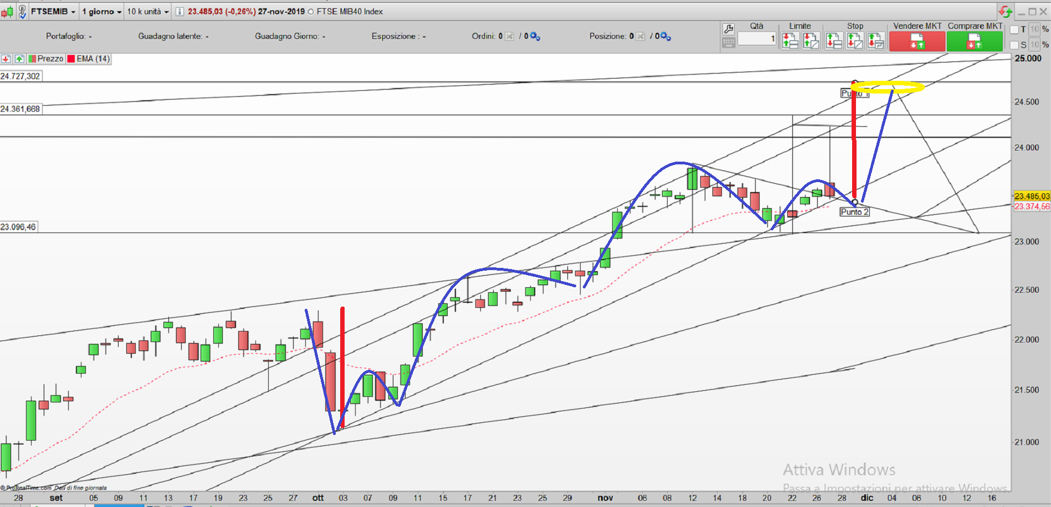Screen dimensions: 1051x507
Task: Open the 10 k unità dropdown
Action: (147, 12)
